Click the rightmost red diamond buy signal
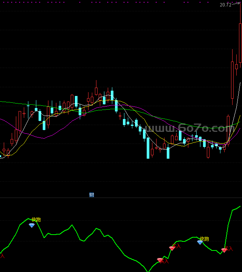242x272 pixels. pos(224,250)
